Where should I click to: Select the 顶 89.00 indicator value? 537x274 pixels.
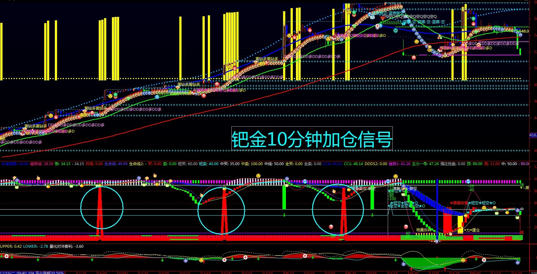click(x=474, y=164)
